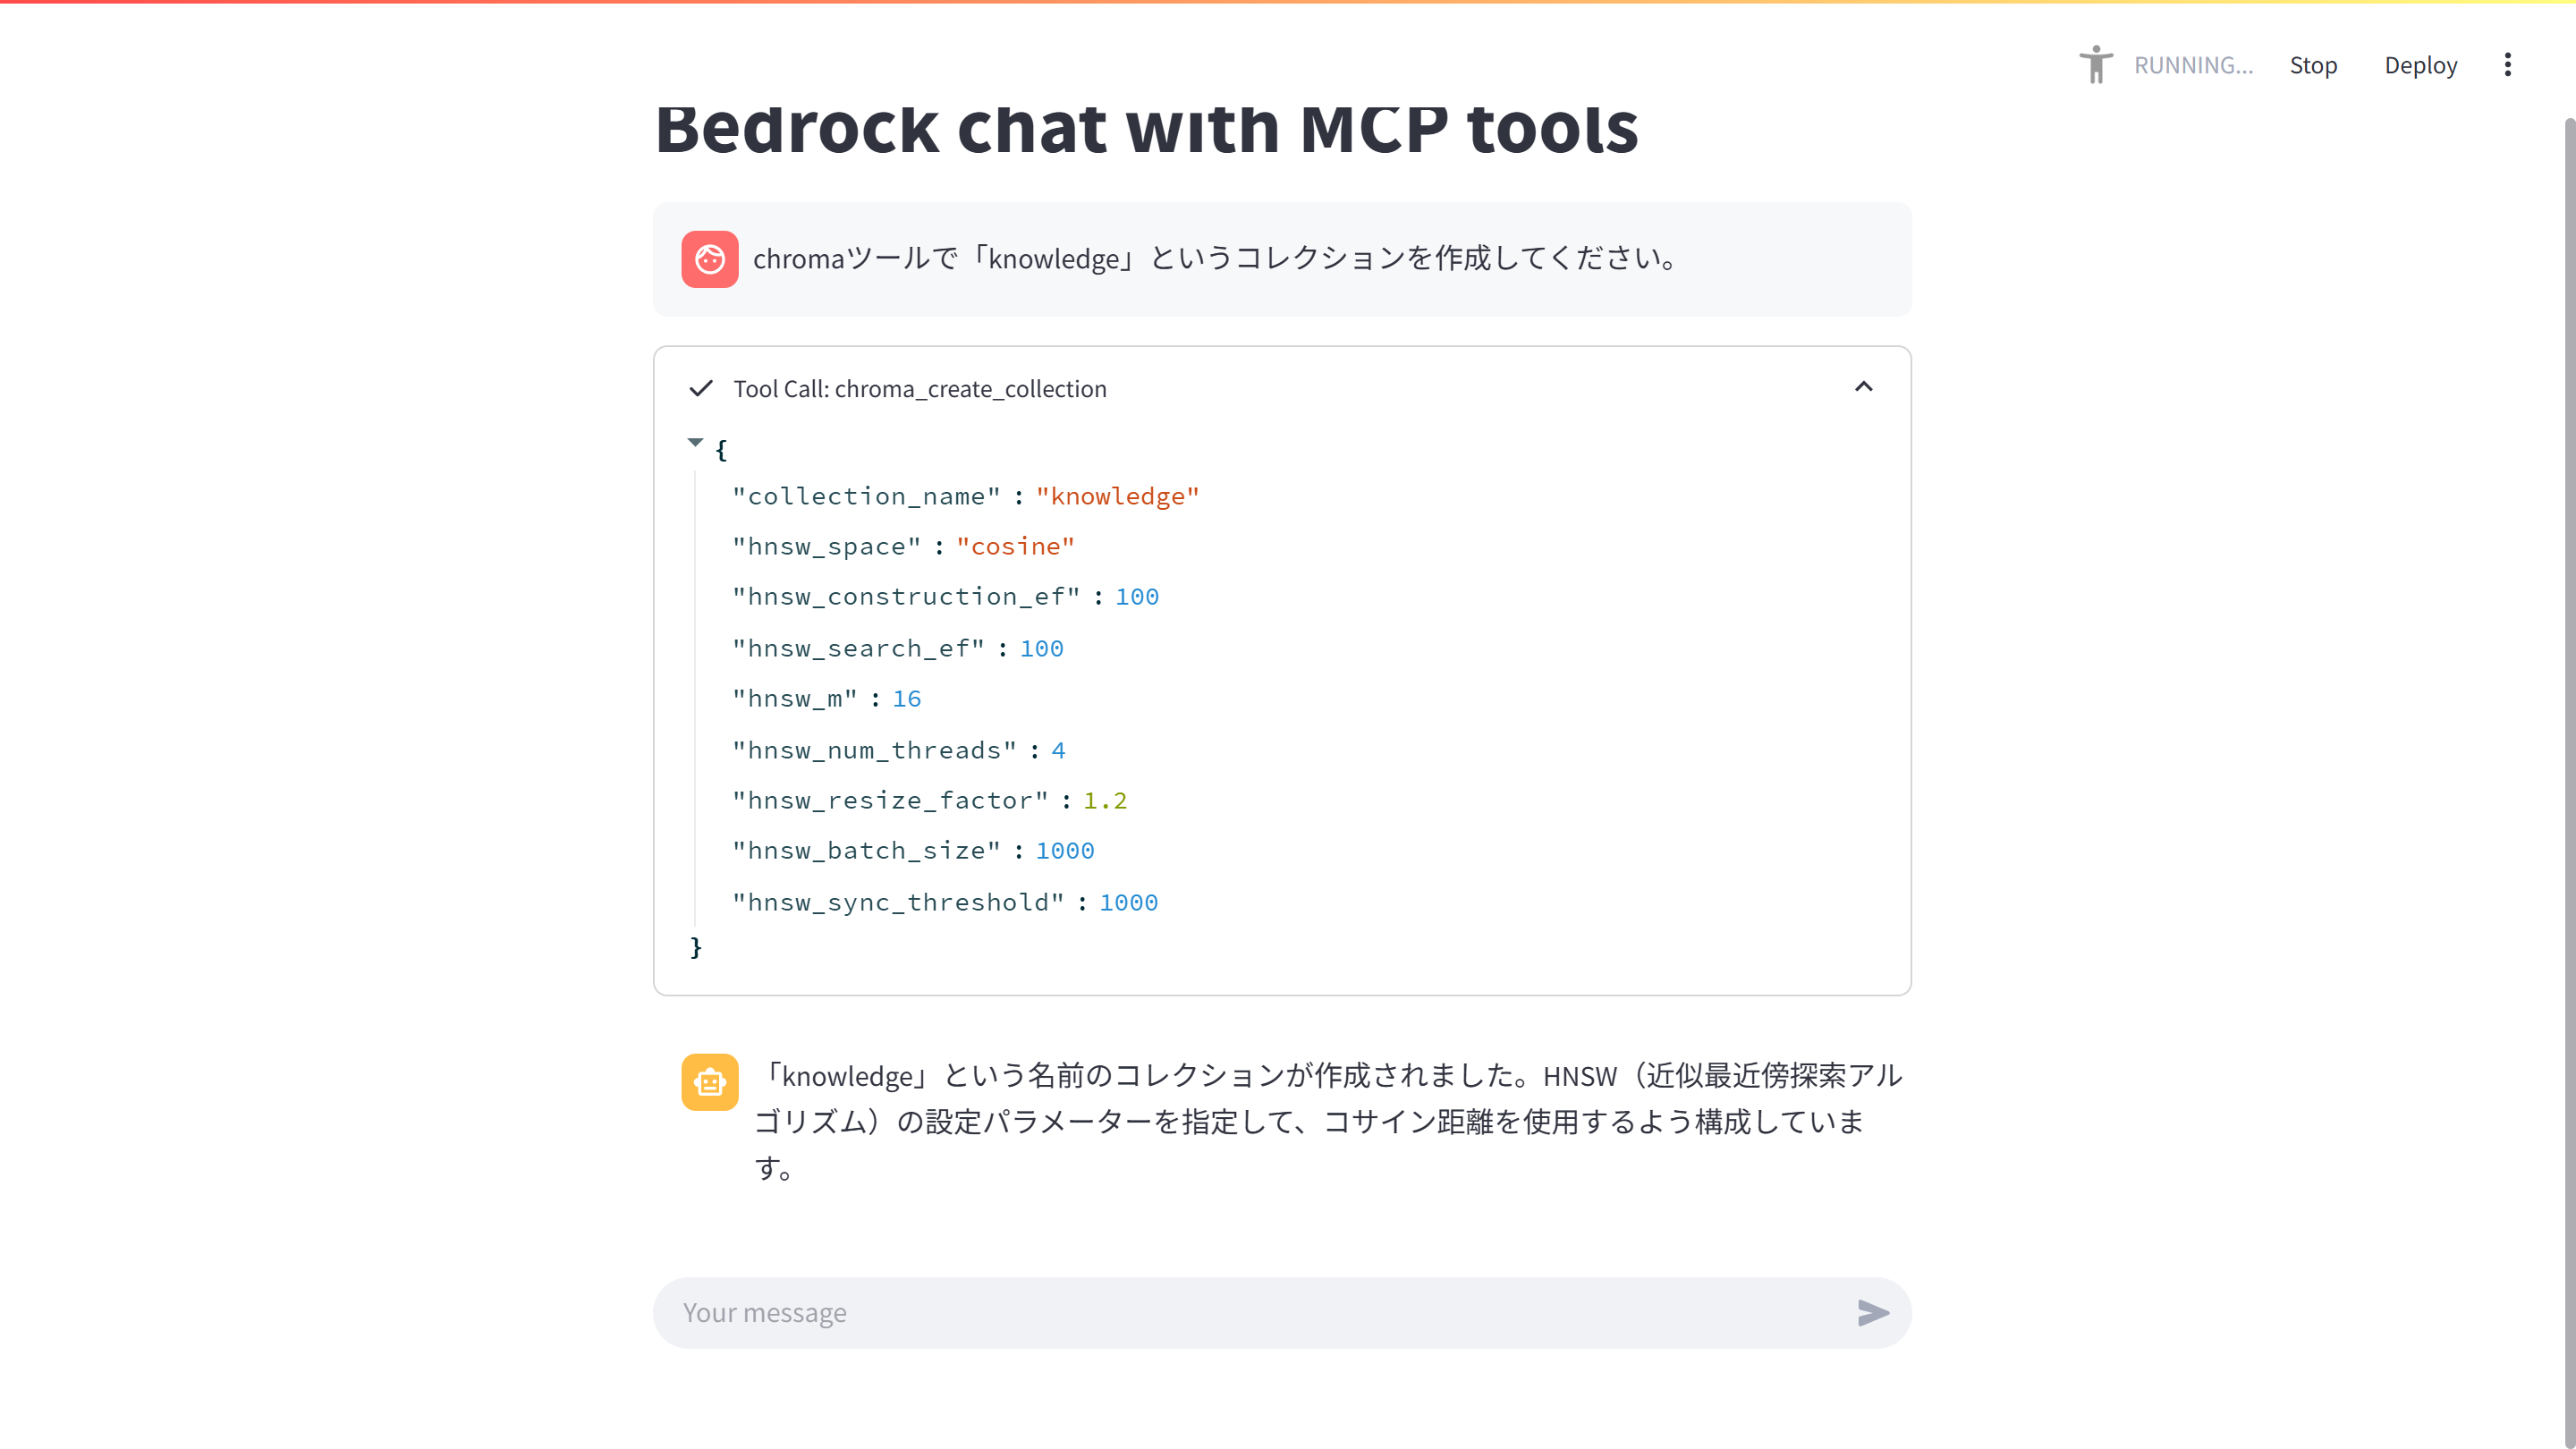Viewport: 2576px width, 1449px height.
Task: Click the red smiley user avatar icon
Action: pyautogui.click(x=710, y=259)
